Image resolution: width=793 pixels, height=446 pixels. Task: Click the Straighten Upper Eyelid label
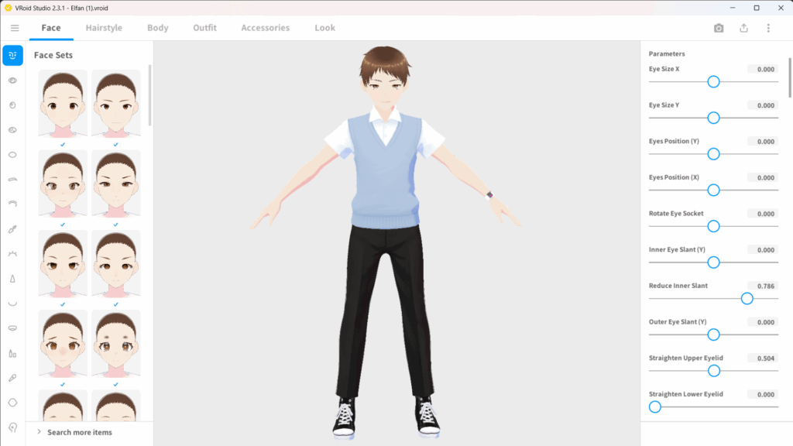[686, 358]
